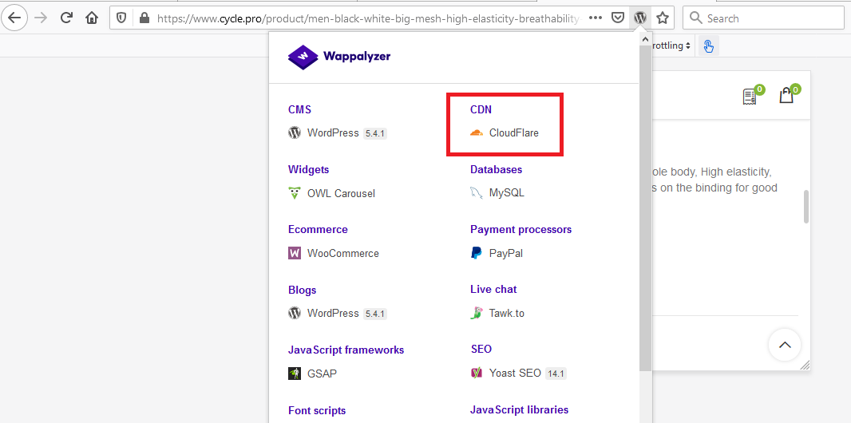Toggle touch simulation hand icon

point(708,46)
